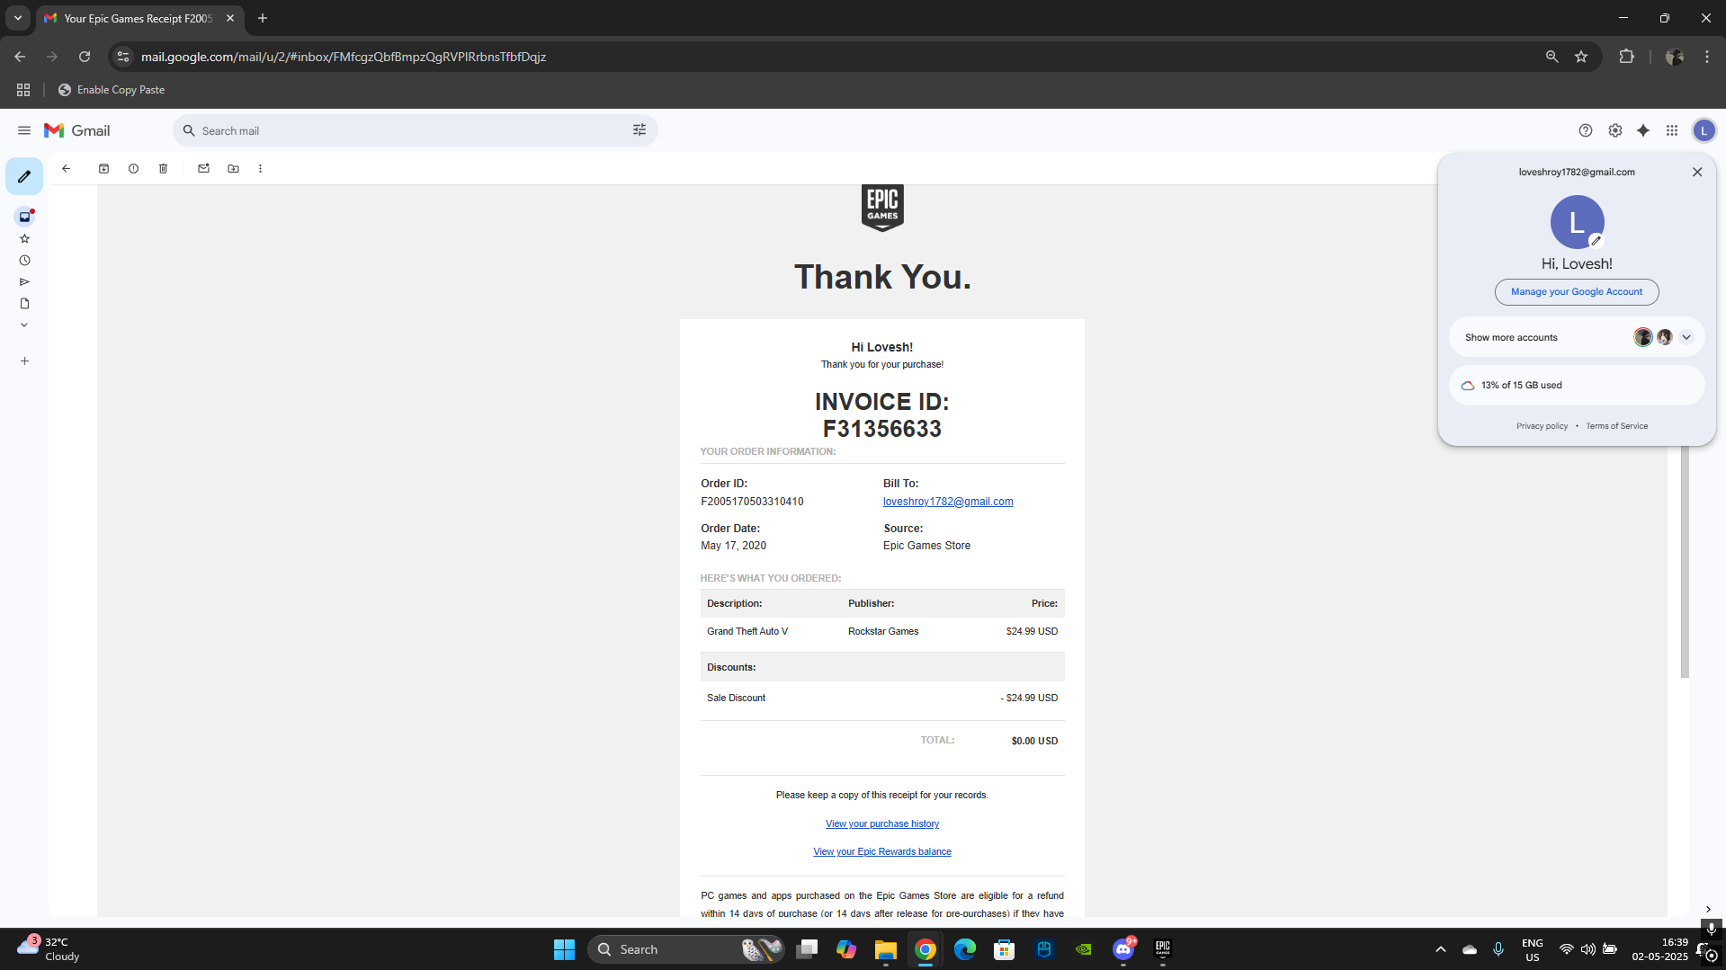Delete this email with trash icon
This screenshot has width=1726, height=970.
[163, 168]
